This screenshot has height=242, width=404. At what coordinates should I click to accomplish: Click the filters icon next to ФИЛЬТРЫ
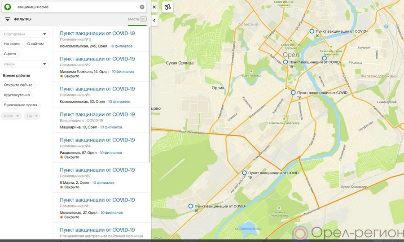(8, 19)
